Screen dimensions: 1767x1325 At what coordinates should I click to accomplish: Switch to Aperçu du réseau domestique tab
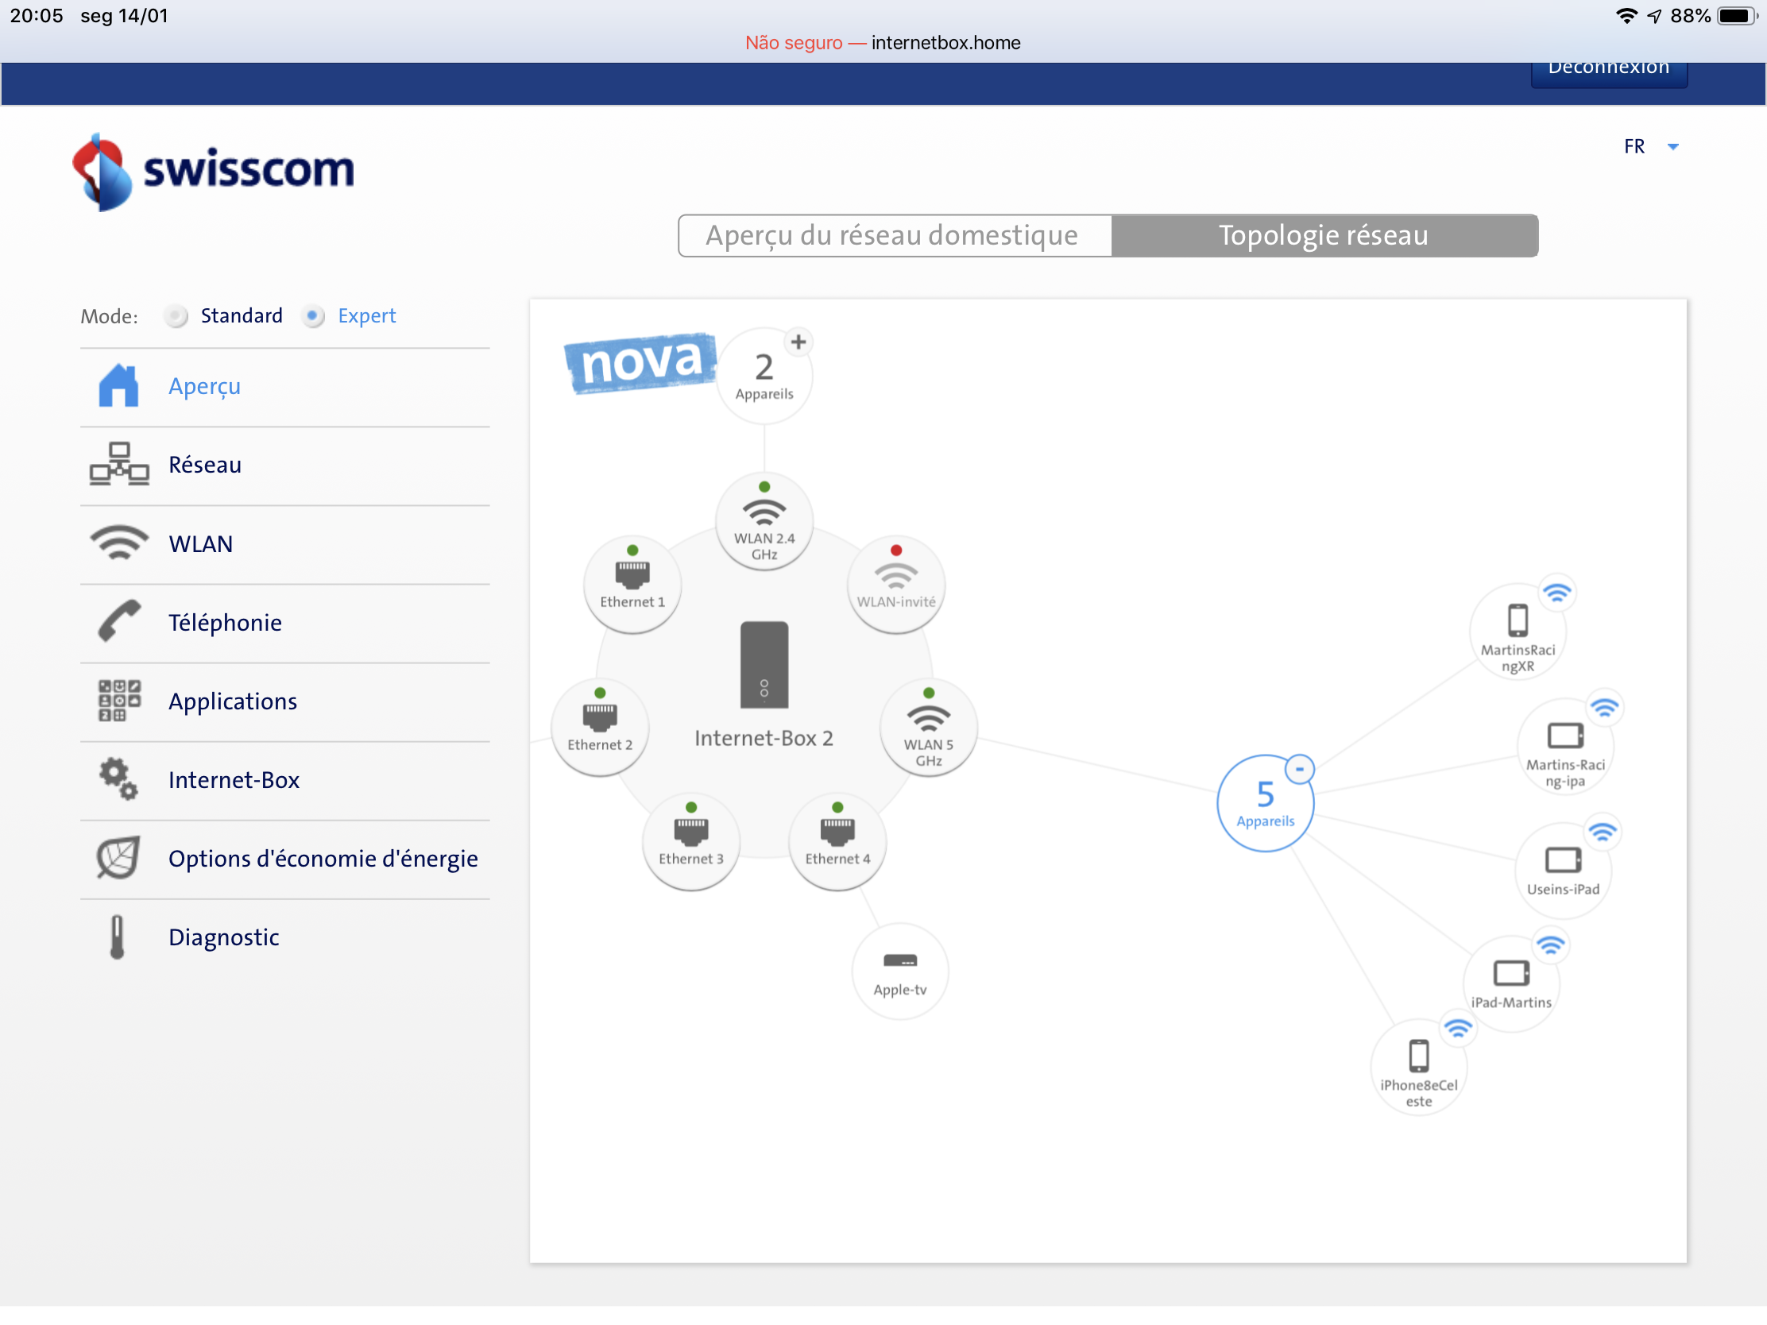tap(894, 236)
